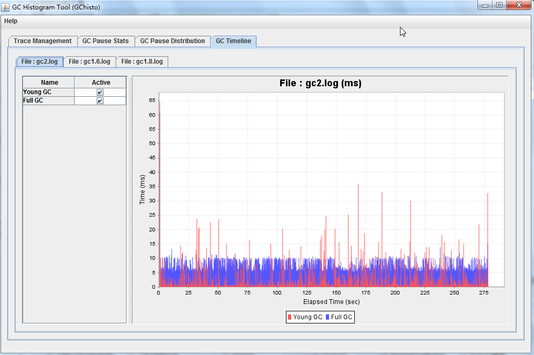Click the tallest spike near 0 seconds
The image size is (534, 355).
pos(159,194)
